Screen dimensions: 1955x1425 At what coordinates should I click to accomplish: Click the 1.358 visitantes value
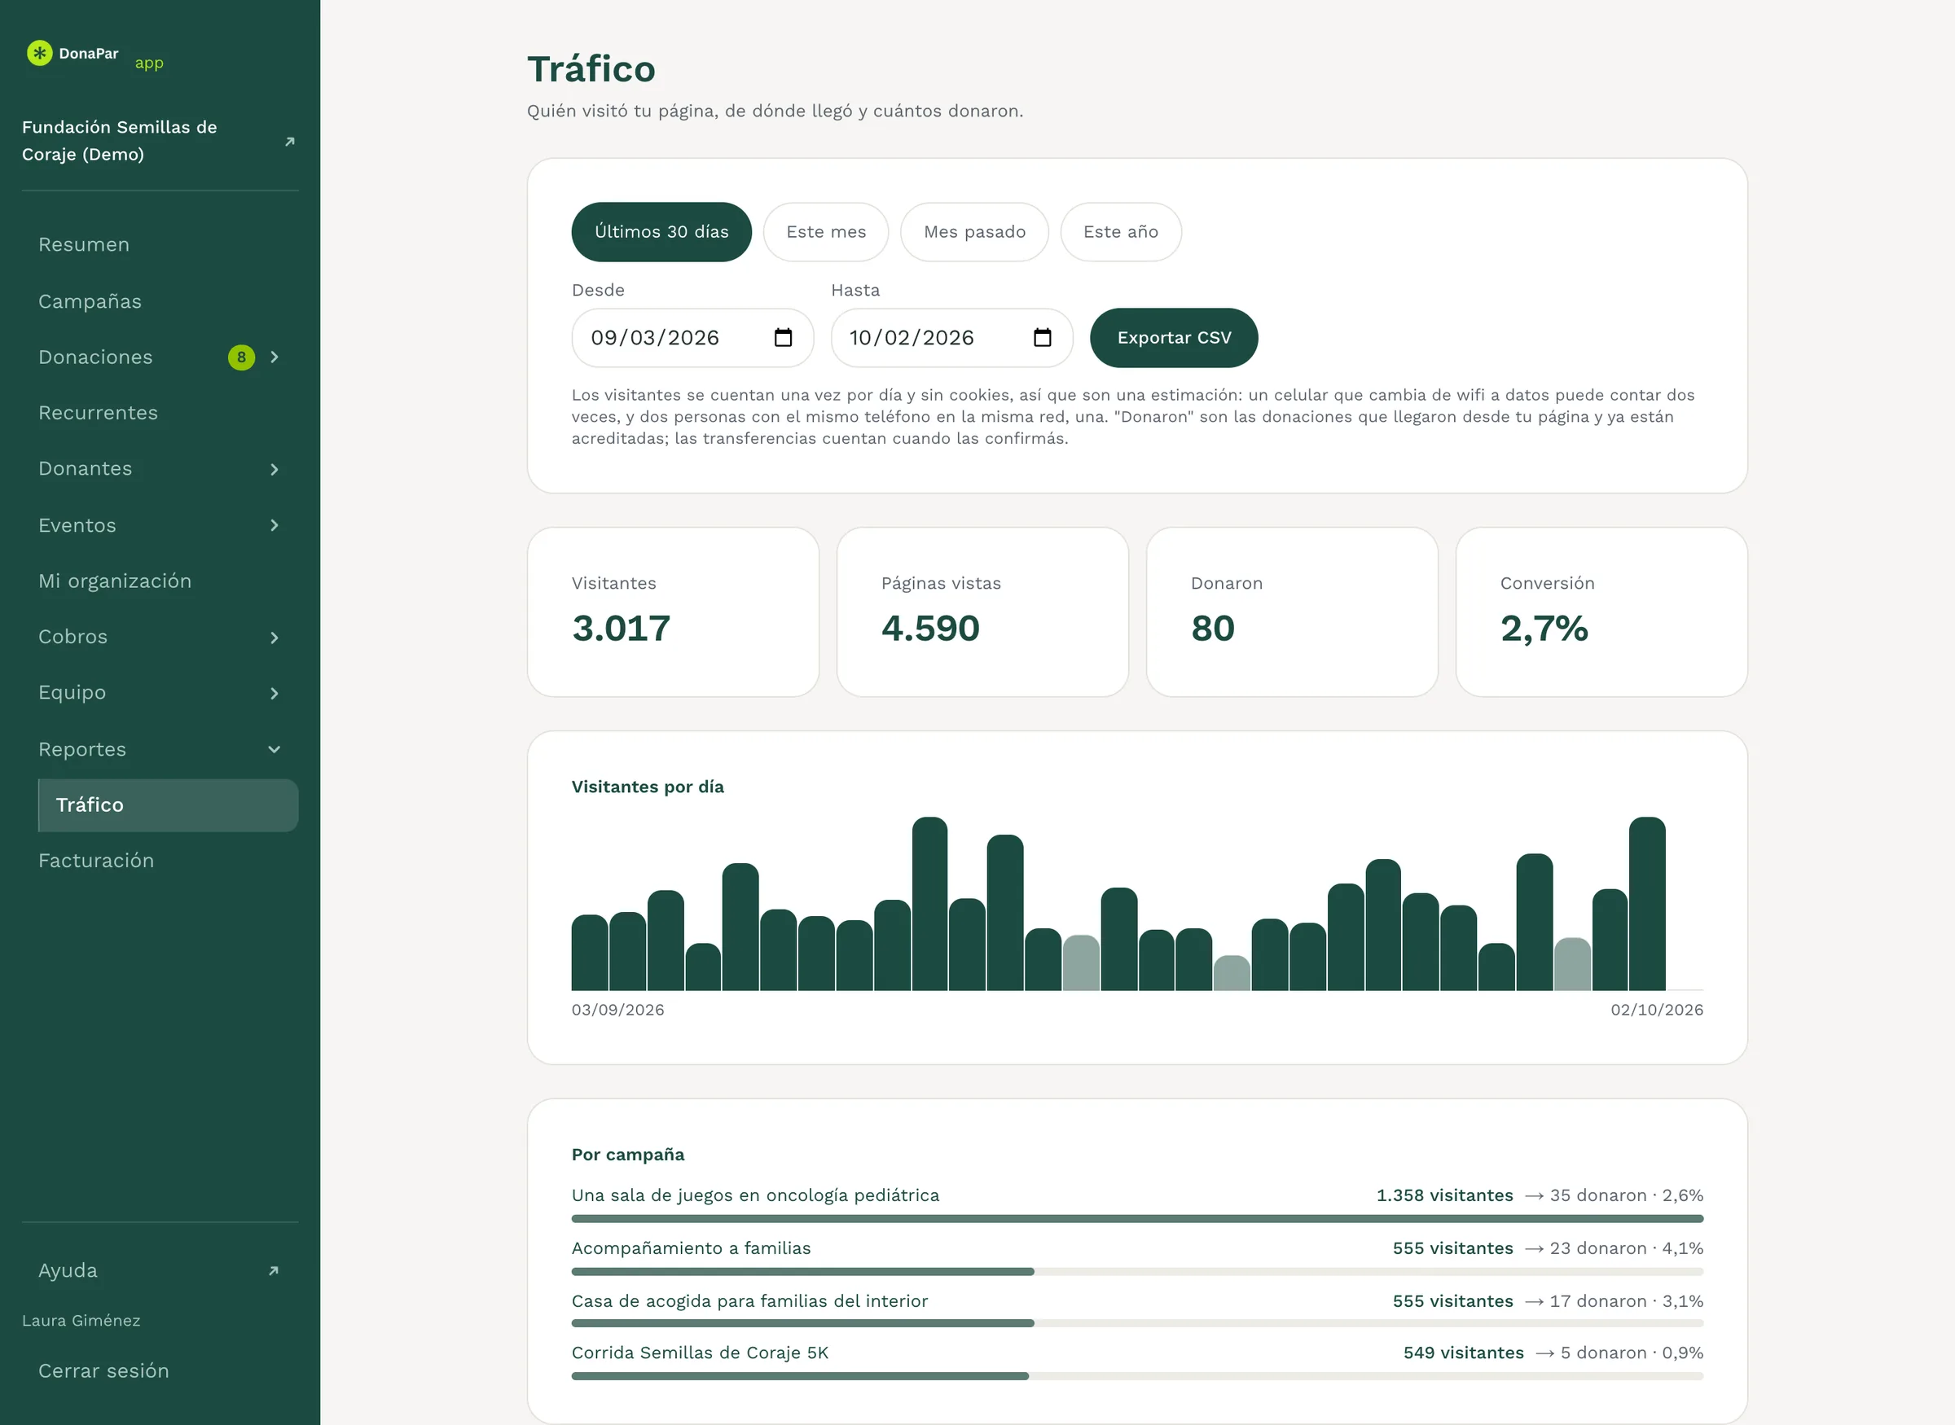point(1444,1195)
